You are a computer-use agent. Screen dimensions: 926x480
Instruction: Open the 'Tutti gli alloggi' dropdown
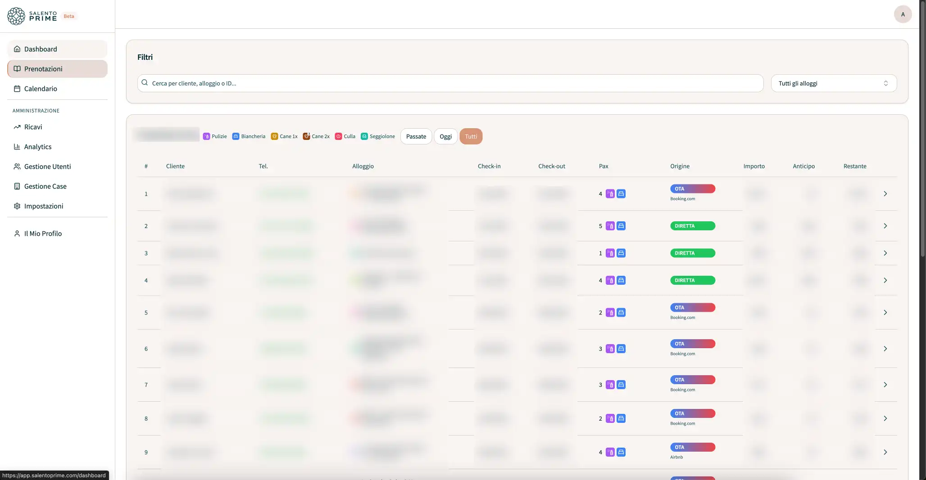click(x=834, y=83)
